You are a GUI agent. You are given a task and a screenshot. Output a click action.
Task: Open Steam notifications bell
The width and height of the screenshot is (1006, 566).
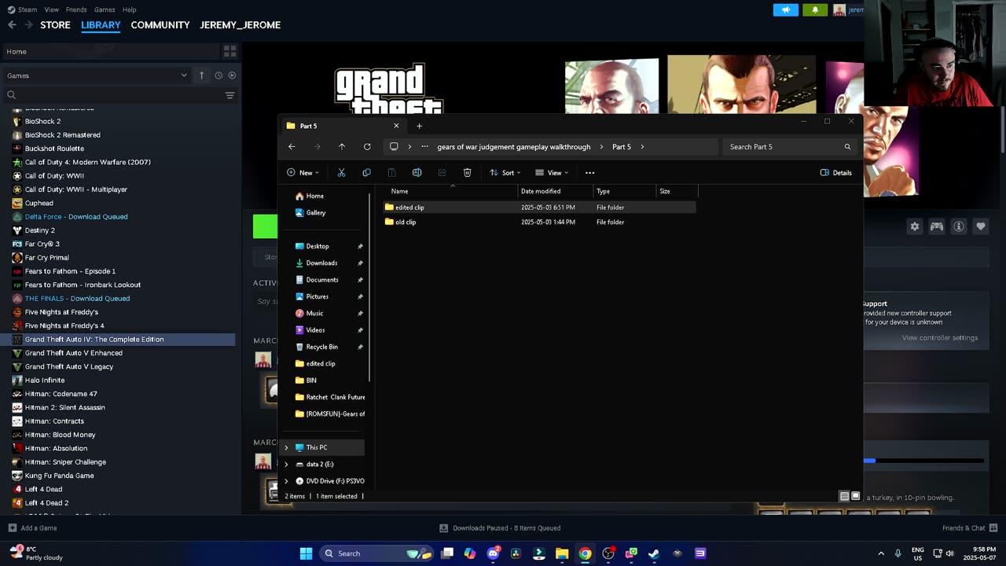pos(815,9)
